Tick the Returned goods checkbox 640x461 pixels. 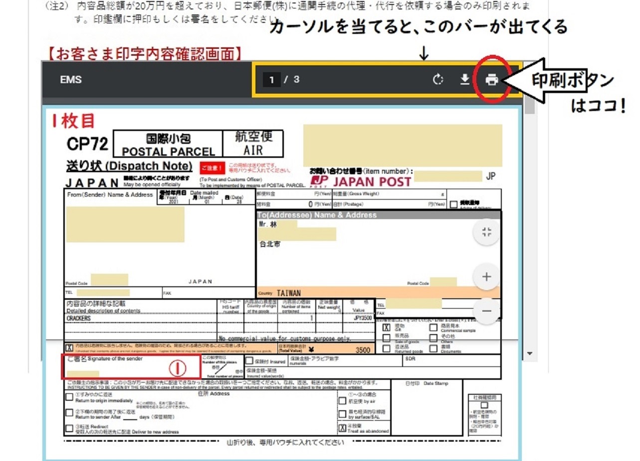[x=386, y=348]
